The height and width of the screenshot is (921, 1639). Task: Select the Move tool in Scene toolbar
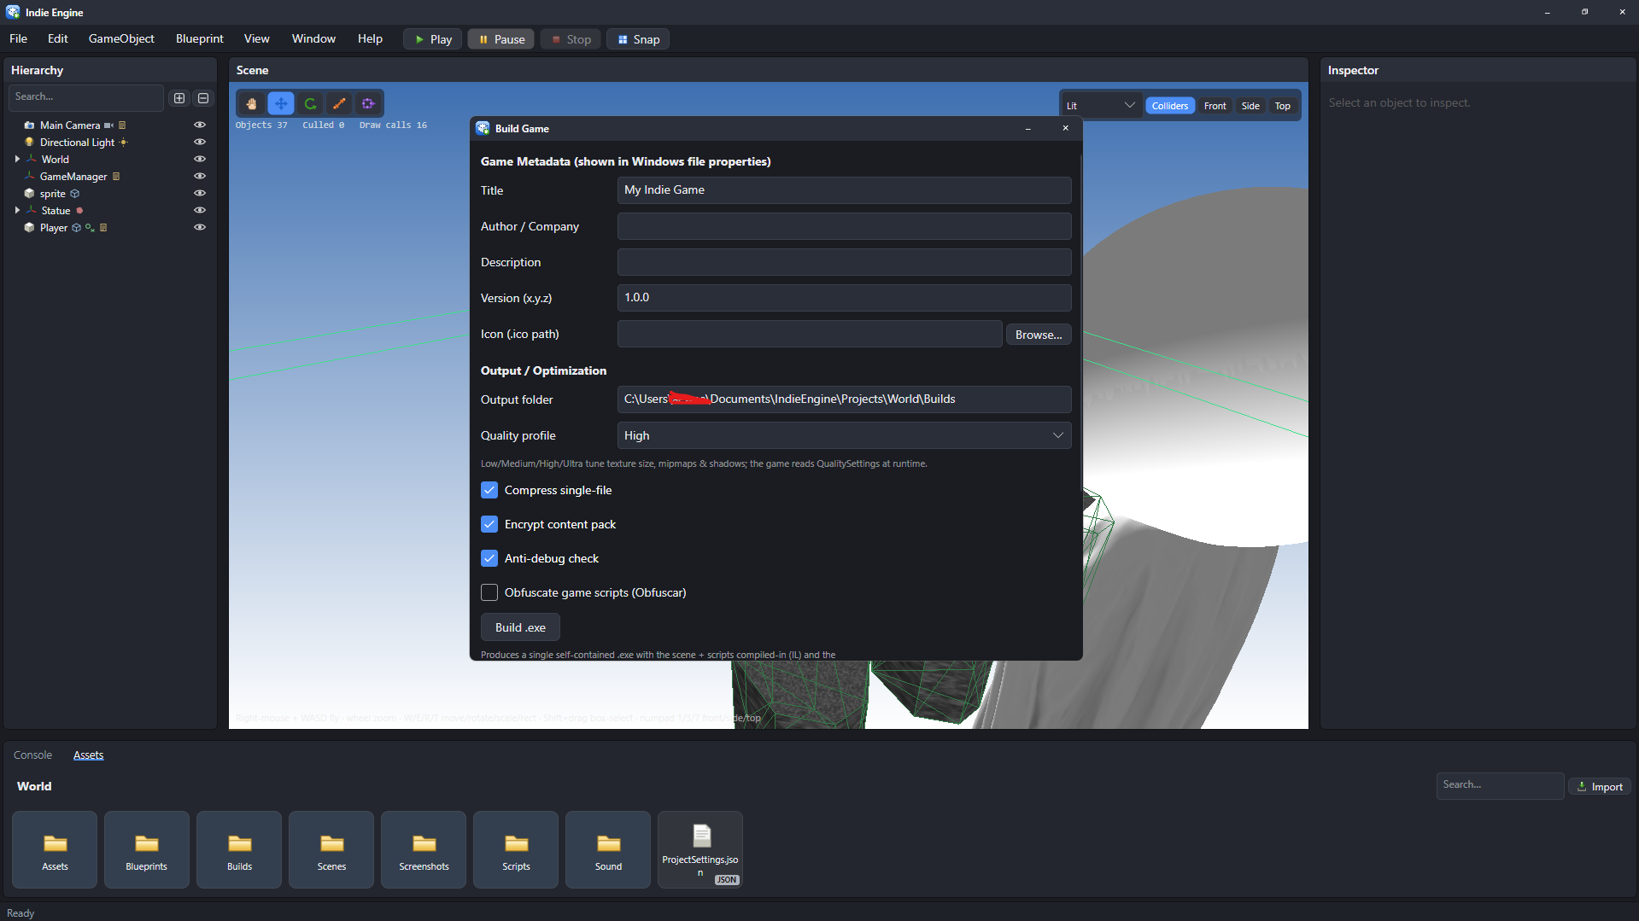[x=281, y=103]
